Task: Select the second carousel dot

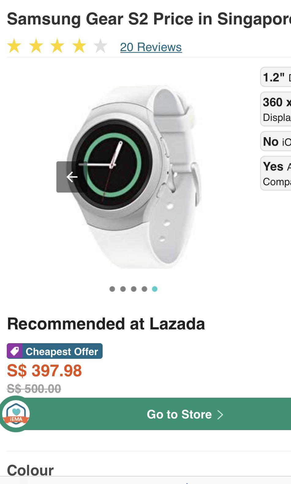Action: pos(123,289)
